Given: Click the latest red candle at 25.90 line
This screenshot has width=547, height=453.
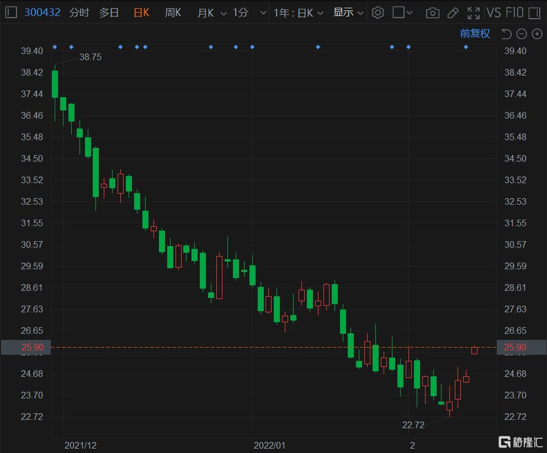Looking at the screenshot, I should [x=474, y=350].
